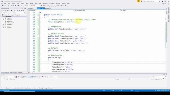Open the Build menu
170x95 pixels.
coord(18,3)
